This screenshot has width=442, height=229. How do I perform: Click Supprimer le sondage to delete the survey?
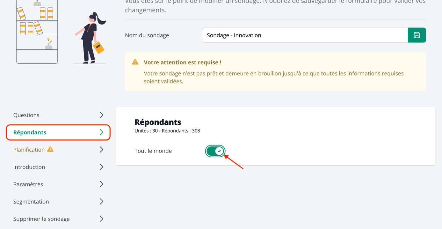tap(41, 219)
